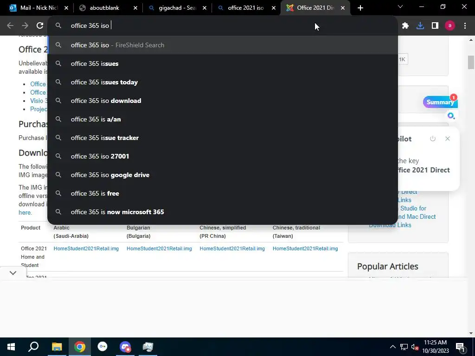Toggle the browser side panel
The image size is (475, 356).
pyautogui.click(x=435, y=26)
